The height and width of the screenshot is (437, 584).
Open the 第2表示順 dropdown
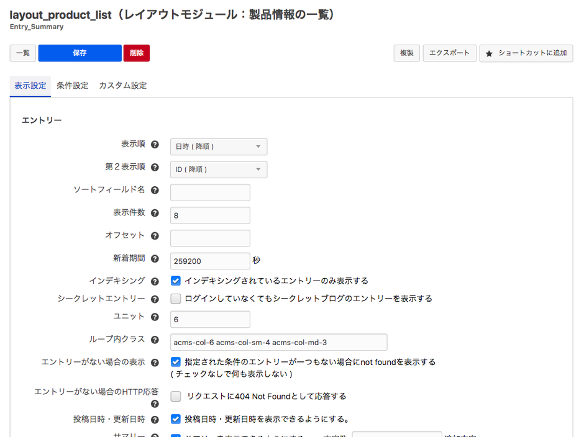[218, 169]
